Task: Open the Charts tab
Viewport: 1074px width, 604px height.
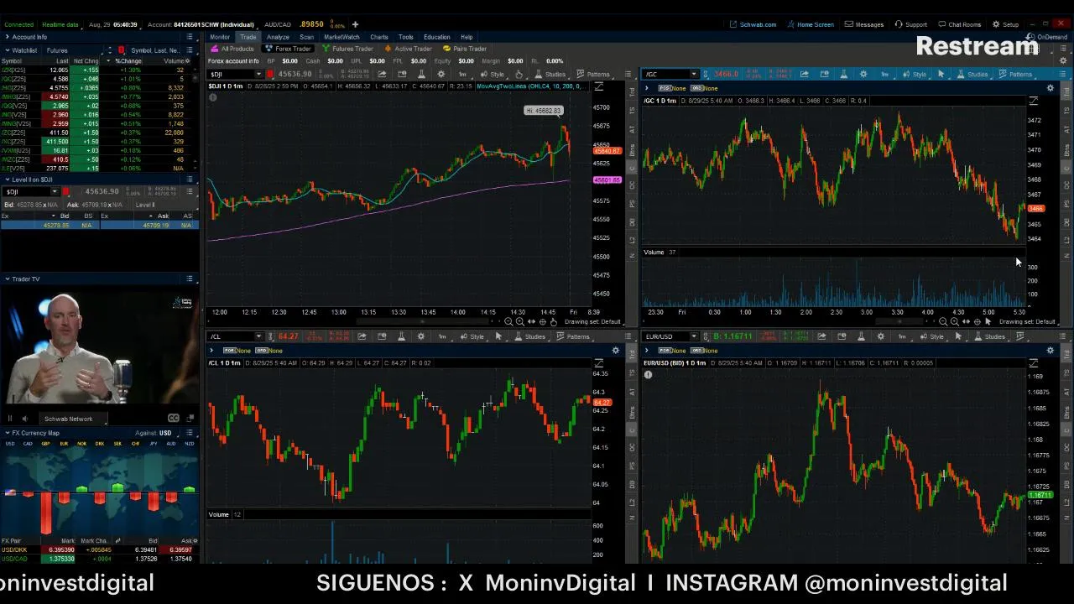Action: coord(379,37)
